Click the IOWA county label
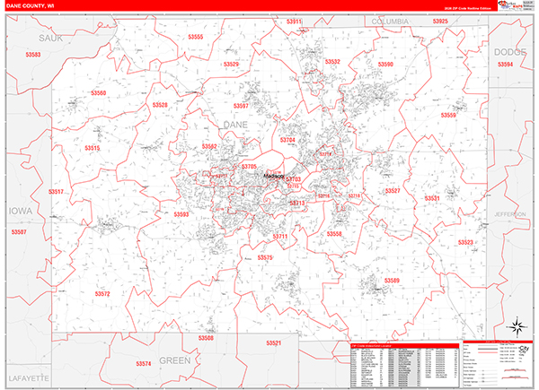The height and width of the screenshot is (390, 539). (x=21, y=211)
